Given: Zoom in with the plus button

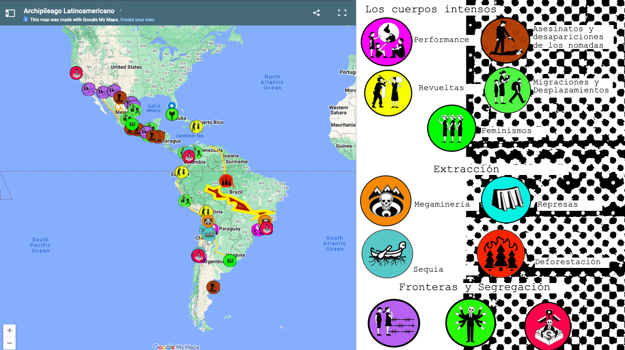Looking at the screenshot, I should coord(9,331).
